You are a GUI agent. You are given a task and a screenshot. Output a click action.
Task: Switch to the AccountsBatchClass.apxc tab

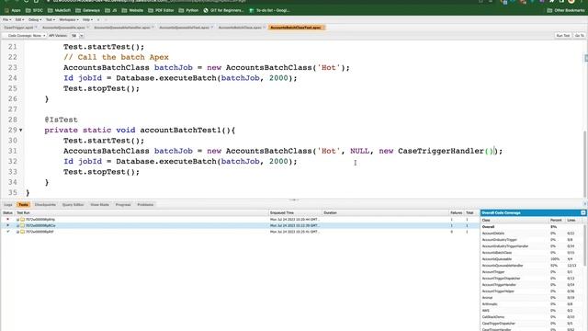(242, 28)
